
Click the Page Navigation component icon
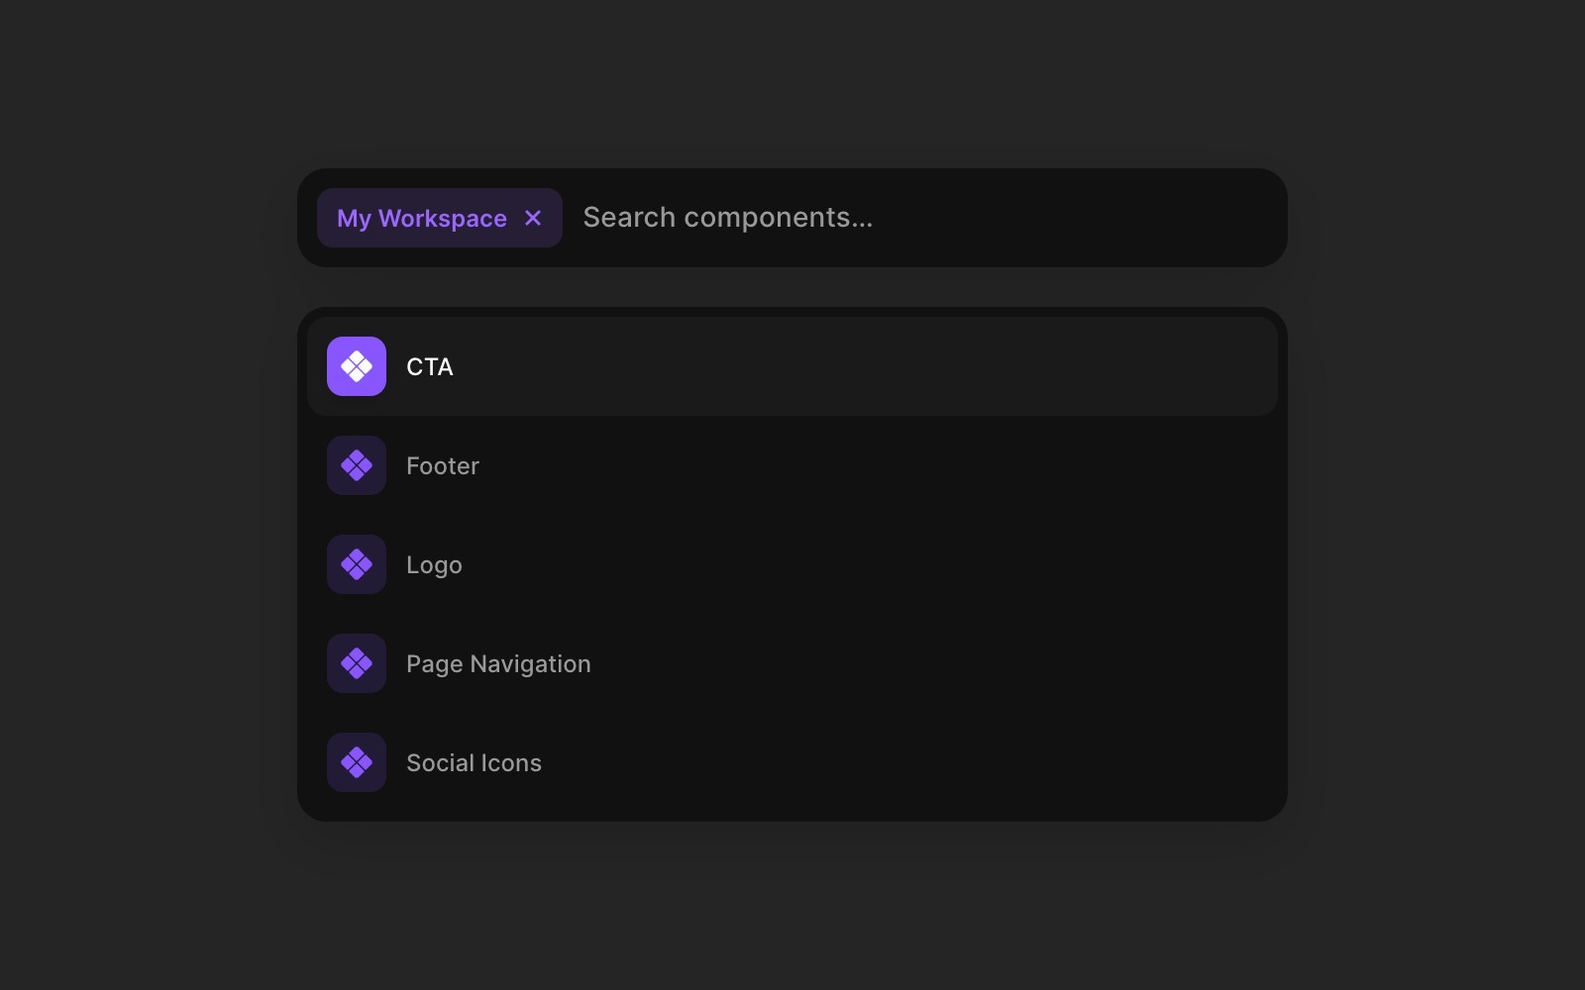coord(356,663)
